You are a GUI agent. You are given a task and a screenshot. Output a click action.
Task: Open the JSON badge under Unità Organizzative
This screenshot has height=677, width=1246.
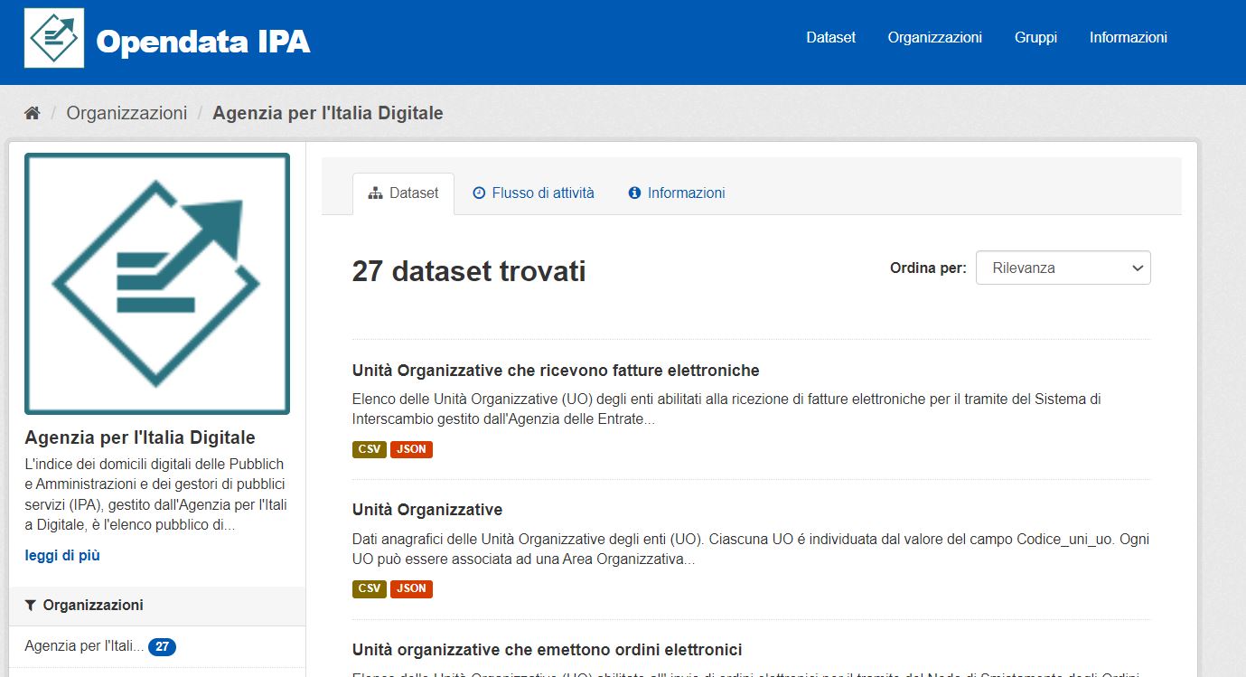(411, 588)
